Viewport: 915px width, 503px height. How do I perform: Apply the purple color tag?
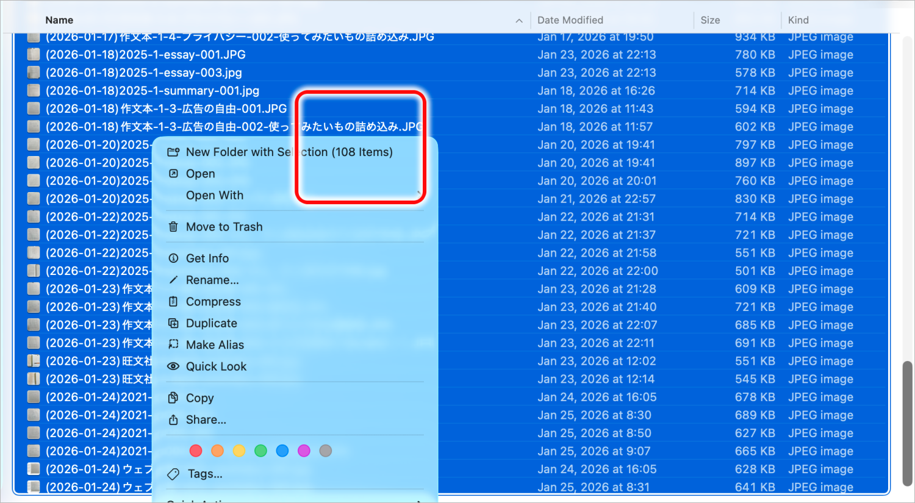point(304,451)
